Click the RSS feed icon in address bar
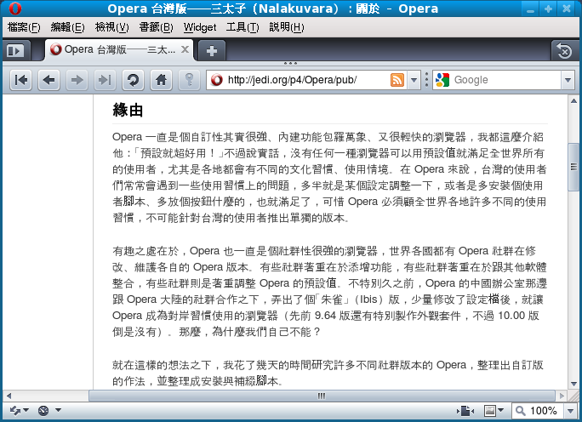Viewport: 582px width, 422px height. click(x=397, y=80)
